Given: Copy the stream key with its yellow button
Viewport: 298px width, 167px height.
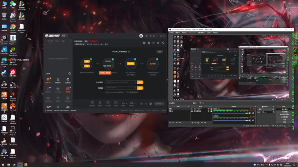Looking at the screenshot, I should tap(140, 88).
